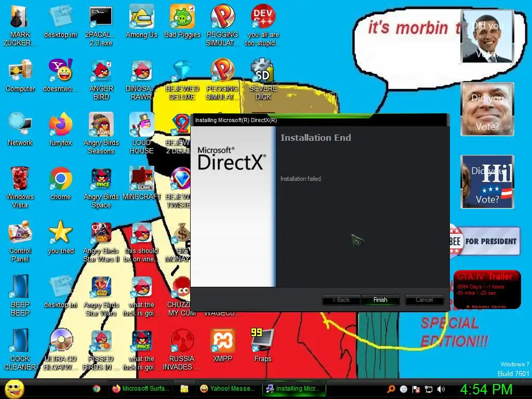Click the Action Center flag tray icon
The width and height of the screenshot is (532, 399).
point(416,389)
